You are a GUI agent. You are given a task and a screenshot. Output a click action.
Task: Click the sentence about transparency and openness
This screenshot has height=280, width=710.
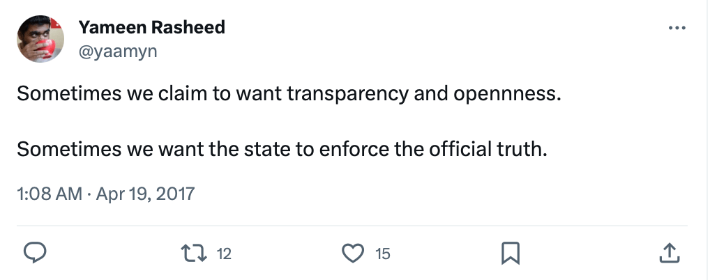[x=289, y=94]
